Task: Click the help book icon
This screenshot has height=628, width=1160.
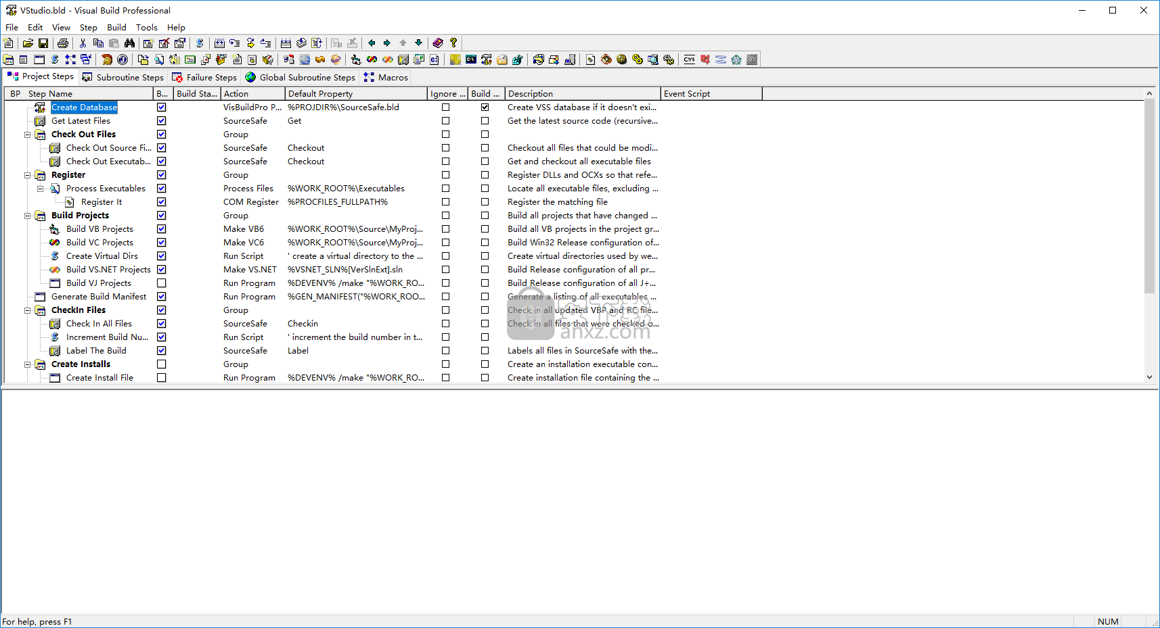Action: point(438,43)
